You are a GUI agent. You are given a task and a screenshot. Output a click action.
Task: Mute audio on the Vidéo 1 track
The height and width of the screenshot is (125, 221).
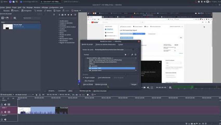click(5, 112)
